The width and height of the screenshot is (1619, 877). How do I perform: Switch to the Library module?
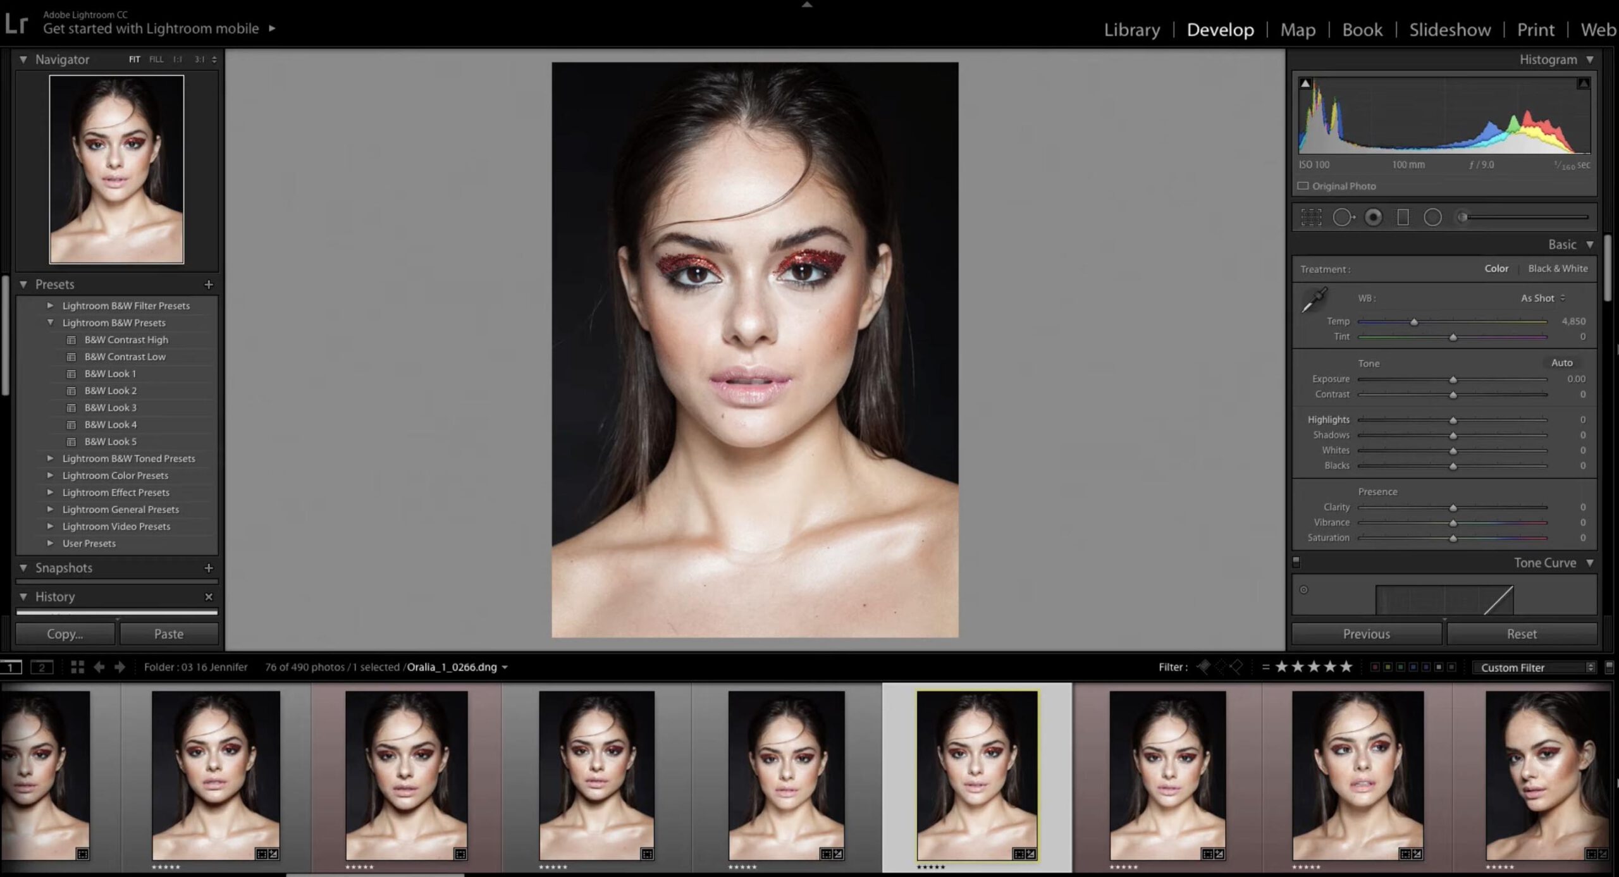click(x=1131, y=30)
